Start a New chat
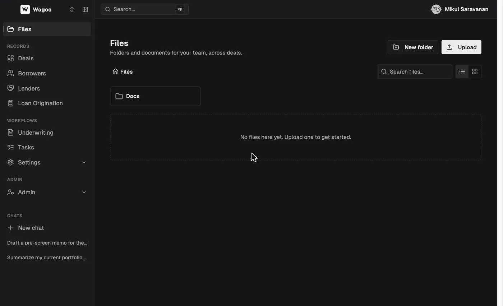 [47, 228]
